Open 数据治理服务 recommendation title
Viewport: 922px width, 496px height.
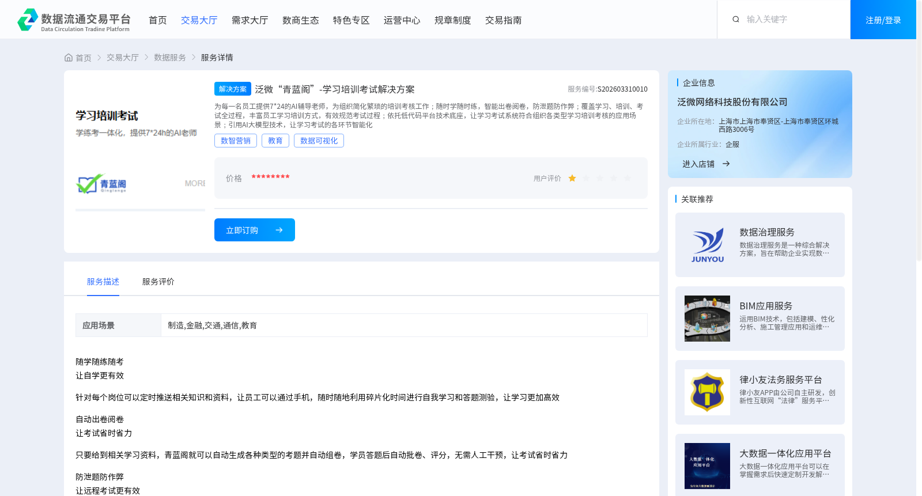tap(767, 232)
